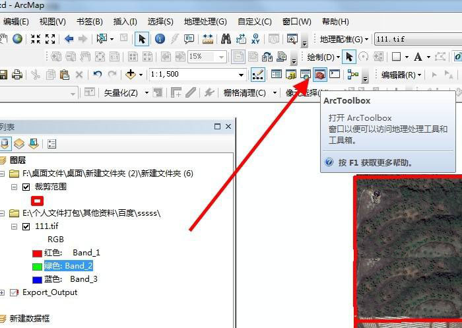Open the georeferencing layer 111.tif combo box
The width and height of the screenshot is (462, 328).
point(418,39)
